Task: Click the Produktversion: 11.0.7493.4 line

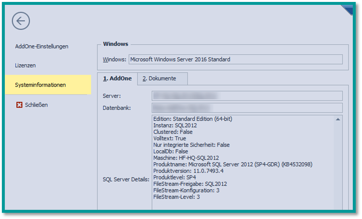Action: tap(188, 171)
